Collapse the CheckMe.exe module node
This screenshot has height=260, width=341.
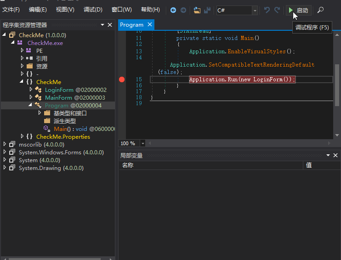click(x=12, y=43)
